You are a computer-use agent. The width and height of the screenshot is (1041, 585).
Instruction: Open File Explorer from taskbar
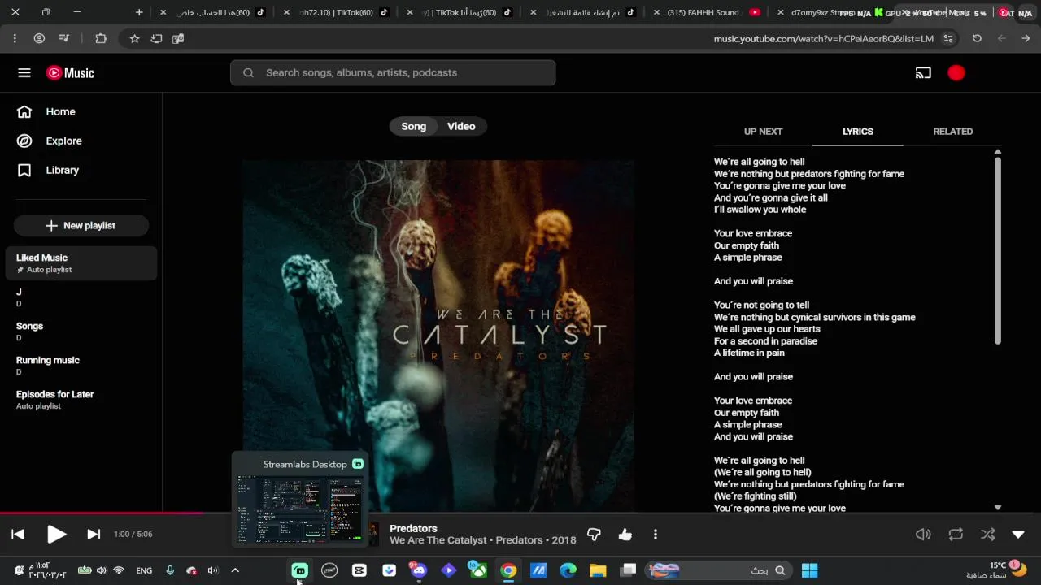pyautogui.click(x=598, y=570)
